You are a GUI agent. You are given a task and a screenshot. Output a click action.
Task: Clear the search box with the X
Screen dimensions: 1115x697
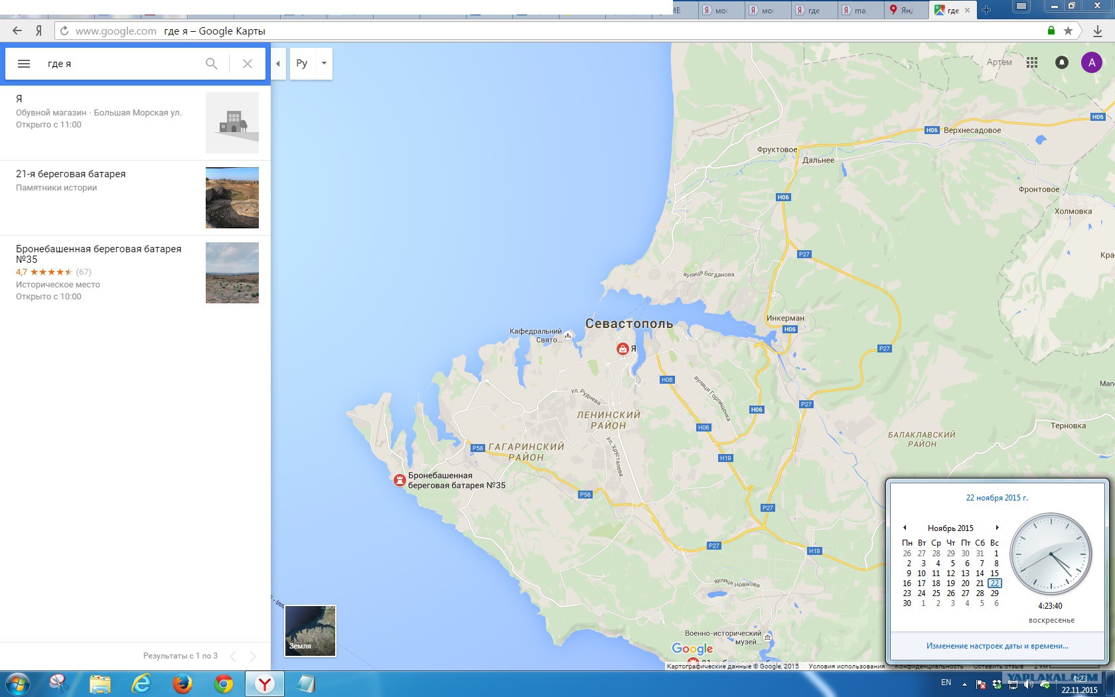(x=248, y=64)
